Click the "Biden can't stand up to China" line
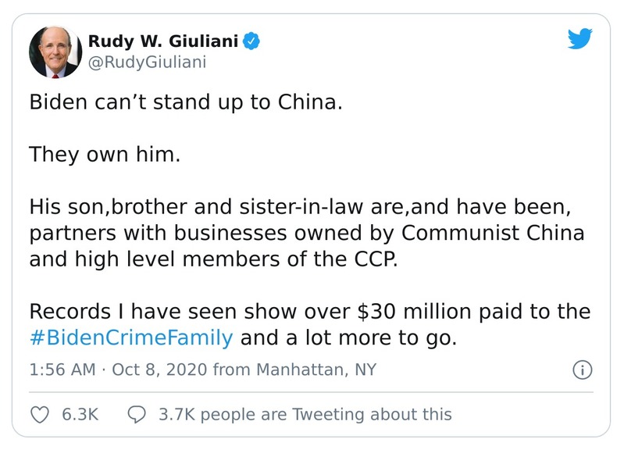 pos(186,103)
